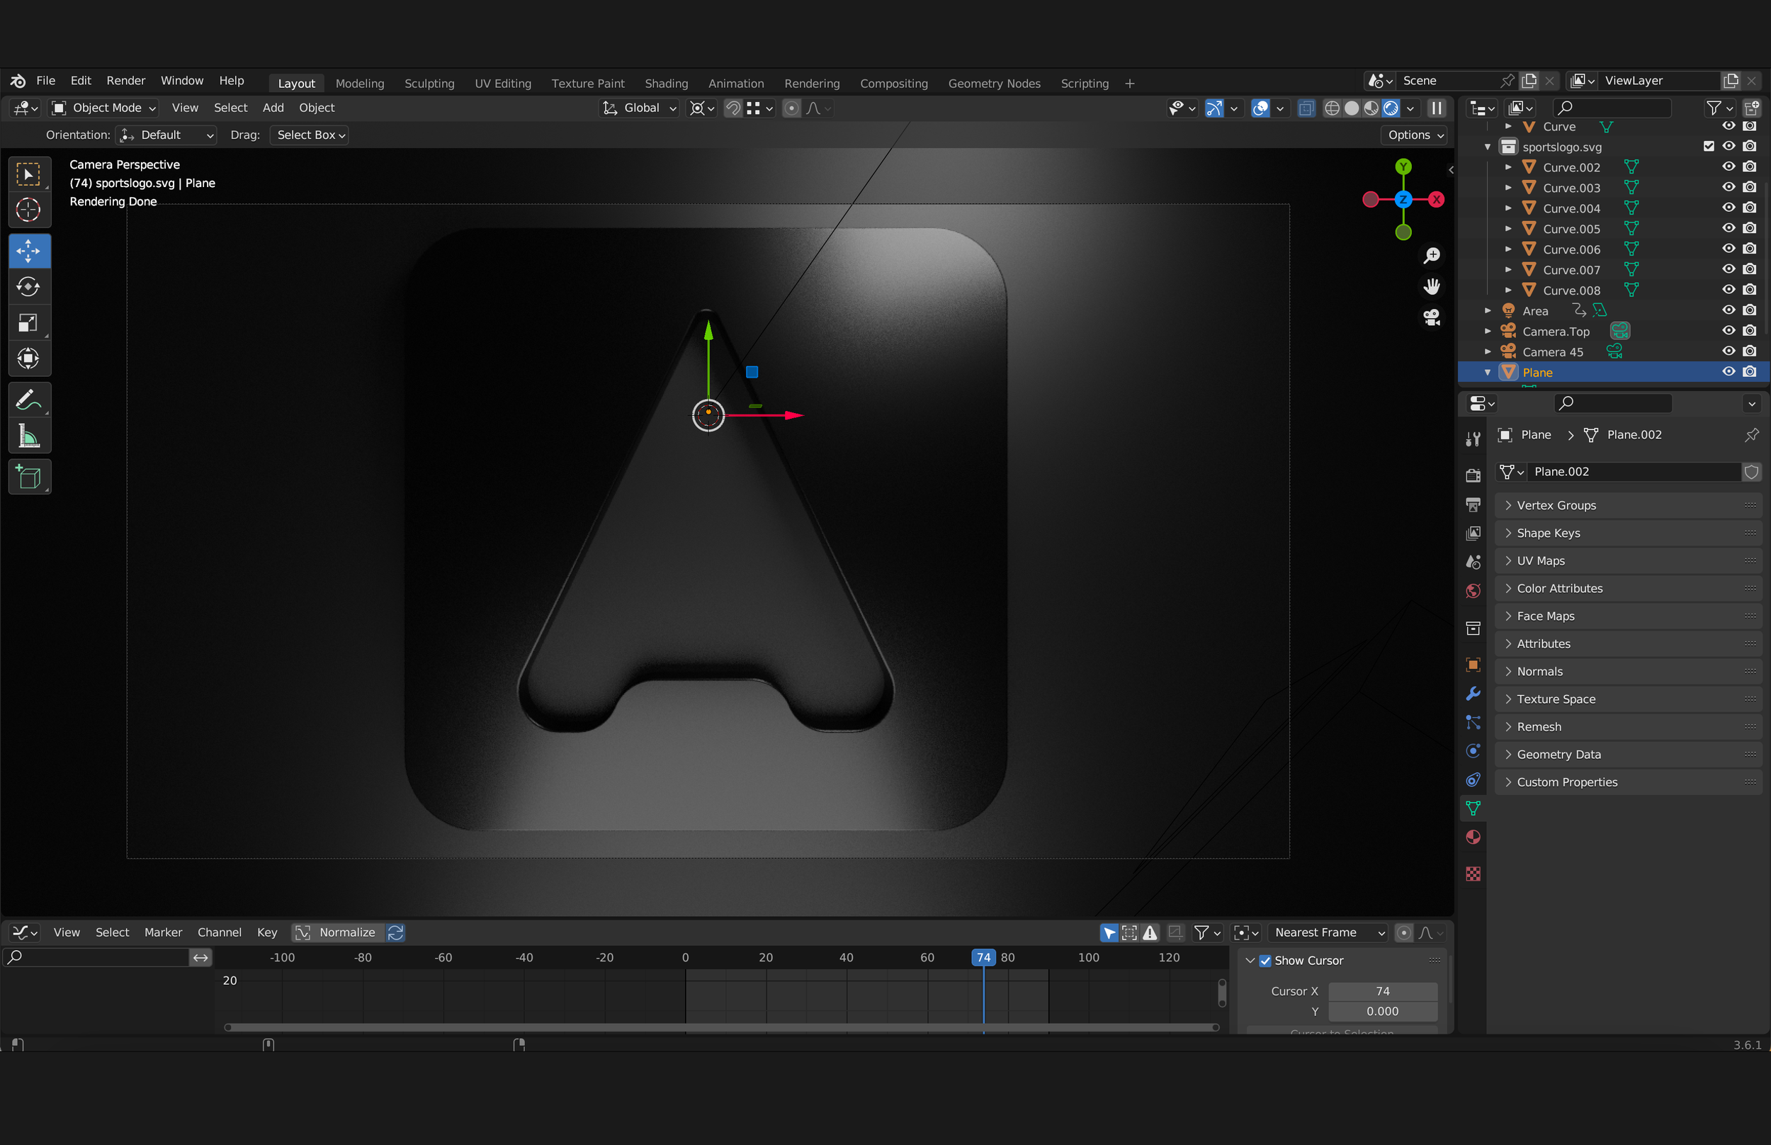Select the Measure tool

[x=29, y=436]
